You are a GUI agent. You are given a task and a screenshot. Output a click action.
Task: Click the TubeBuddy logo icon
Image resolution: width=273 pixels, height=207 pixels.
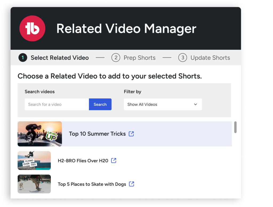click(32, 29)
